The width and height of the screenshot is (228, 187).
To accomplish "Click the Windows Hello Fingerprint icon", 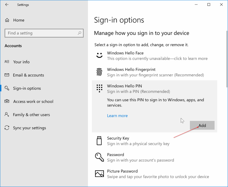I will 99,72.
